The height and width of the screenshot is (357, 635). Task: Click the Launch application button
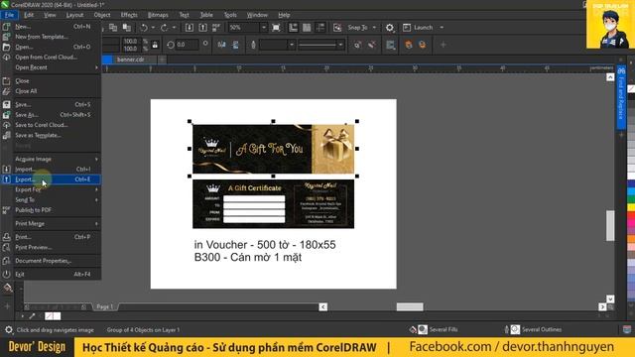click(x=419, y=28)
